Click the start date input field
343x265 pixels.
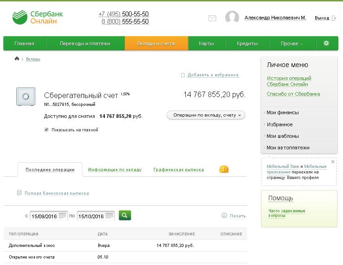[44, 216]
